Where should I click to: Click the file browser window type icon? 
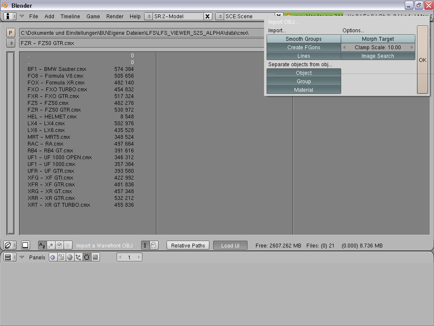point(8,245)
